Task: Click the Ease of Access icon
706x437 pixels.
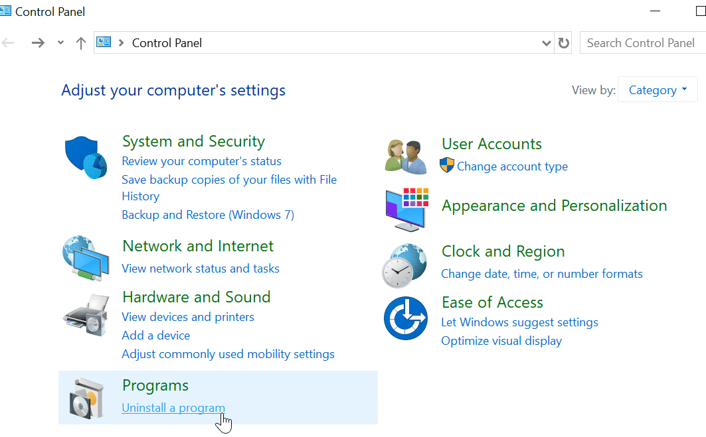Action: tap(405, 319)
